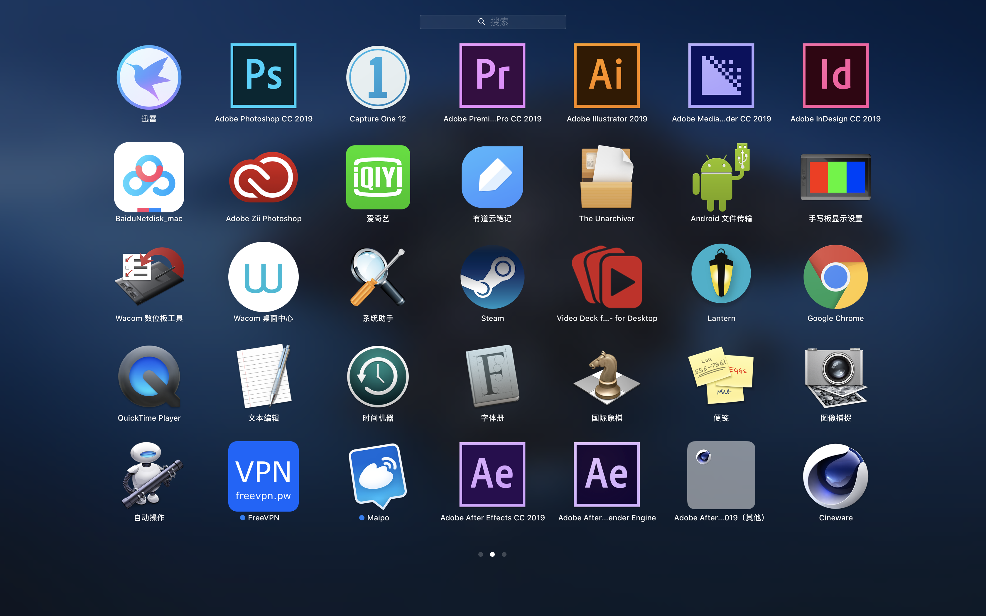The width and height of the screenshot is (986, 616).
Task: Open Google Chrome
Action: [836, 277]
